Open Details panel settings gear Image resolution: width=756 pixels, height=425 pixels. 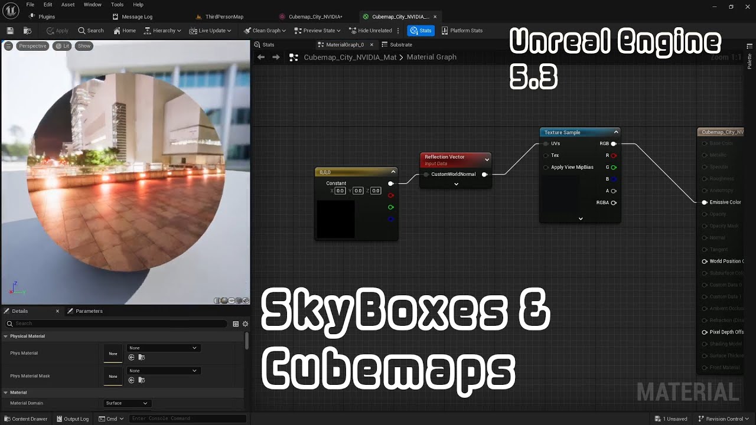click(245, 323)
